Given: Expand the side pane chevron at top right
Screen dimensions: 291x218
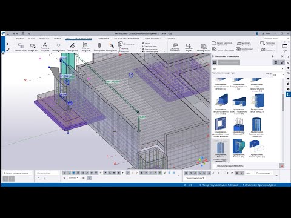Looking at the screenshot, I should [x=289, y=56].
